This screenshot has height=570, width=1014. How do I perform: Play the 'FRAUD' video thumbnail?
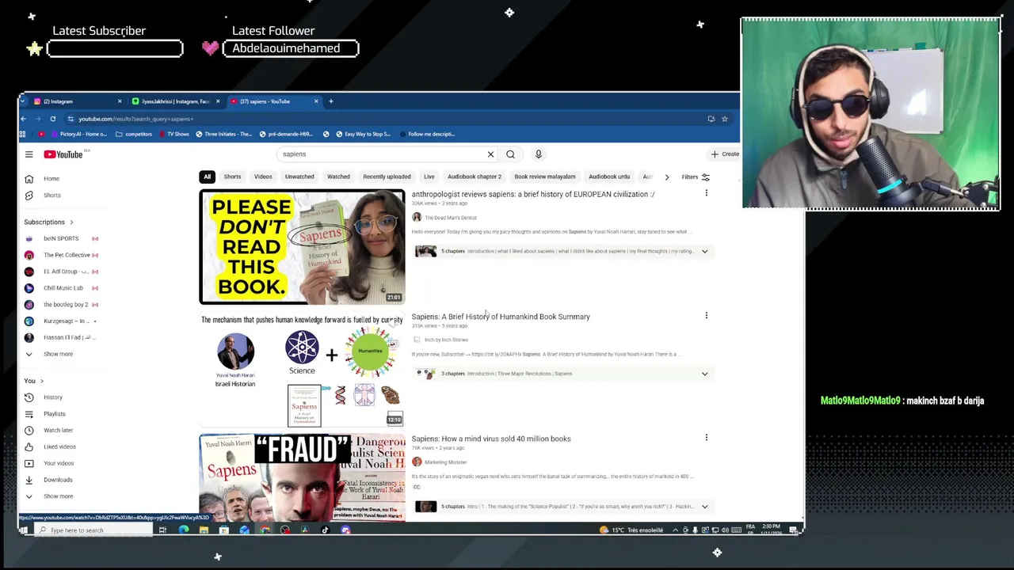pyautogui.click(x=302, y=477)
